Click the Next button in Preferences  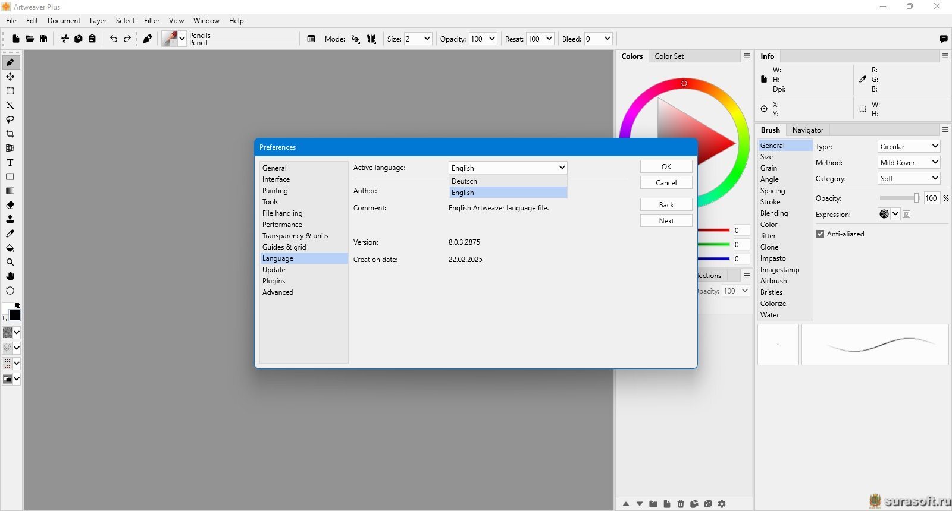666,220
